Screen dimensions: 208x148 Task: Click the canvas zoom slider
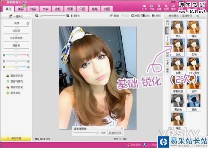52,16
